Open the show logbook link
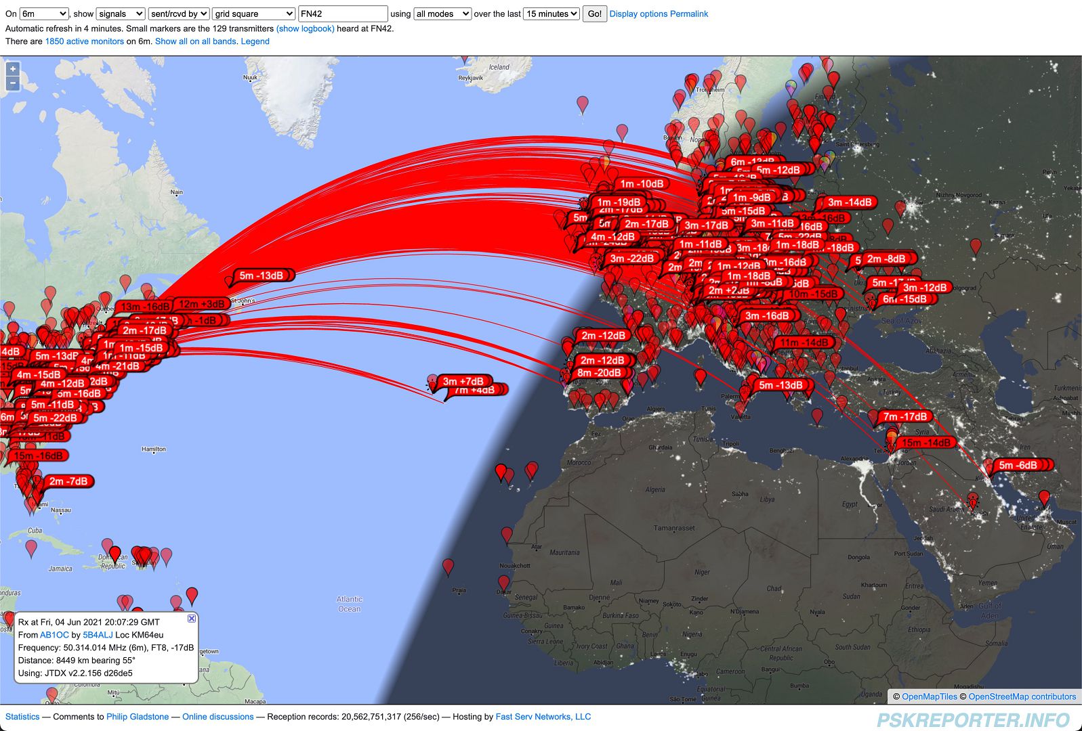 (306, 28)
